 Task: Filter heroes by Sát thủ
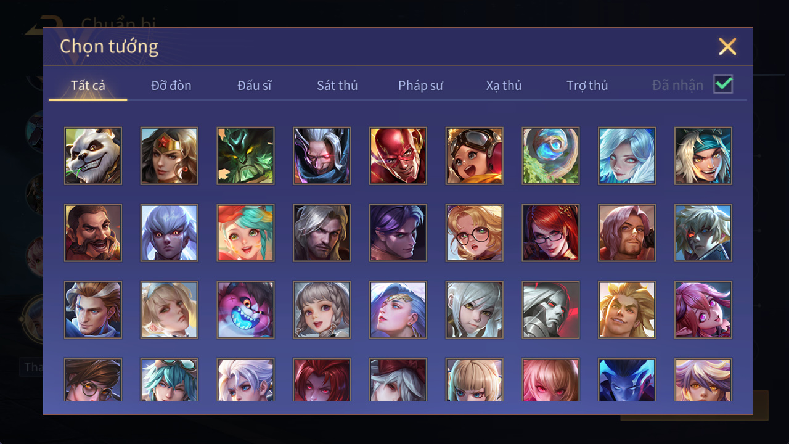[x=337, y=86]
